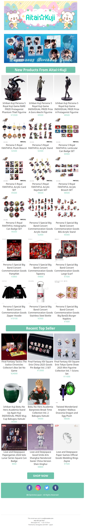View the Wedding Rings Zayne product image
The width and height of the screenshot is (100, 532).
pyautogui.click(x=67, y=437)
